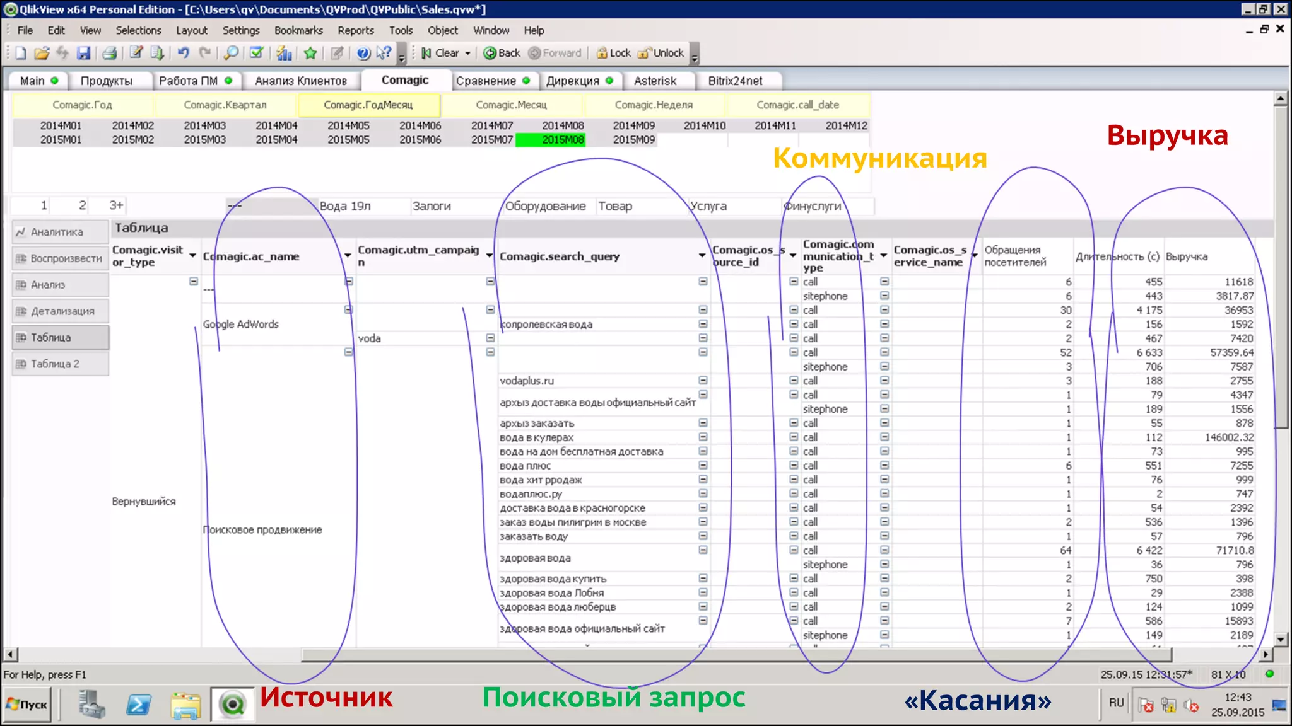
Task: Switch to the Анализ Клиентов tab
Action: pyautogui.click(x=301, y=81)
